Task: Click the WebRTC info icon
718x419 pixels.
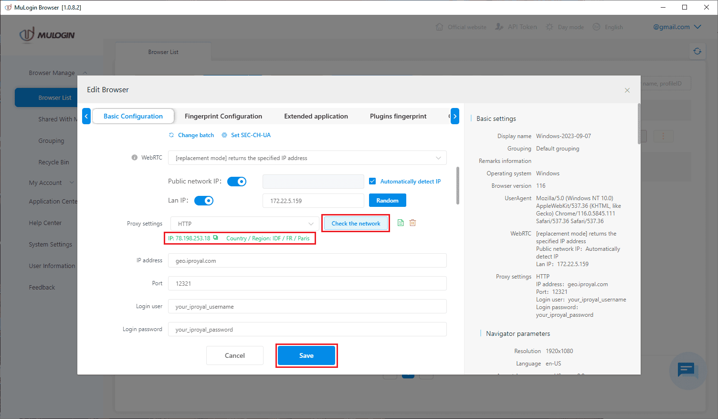Action: pyautogui.click(x=134, y=158)
